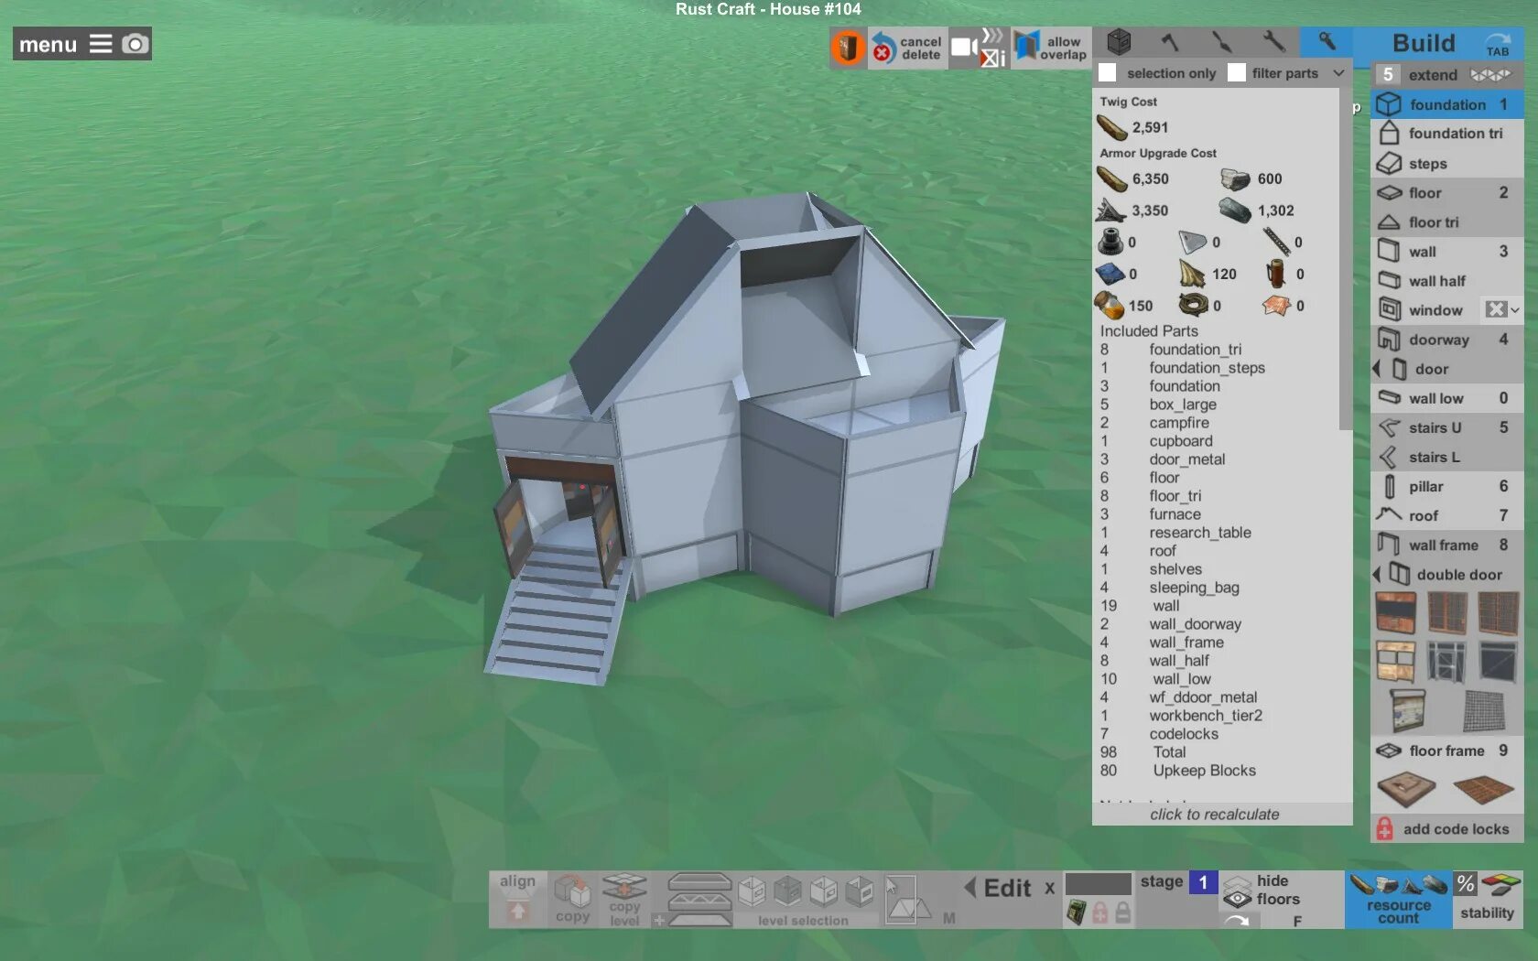Click the orange door icon in top toolbar

click(849, 48)
